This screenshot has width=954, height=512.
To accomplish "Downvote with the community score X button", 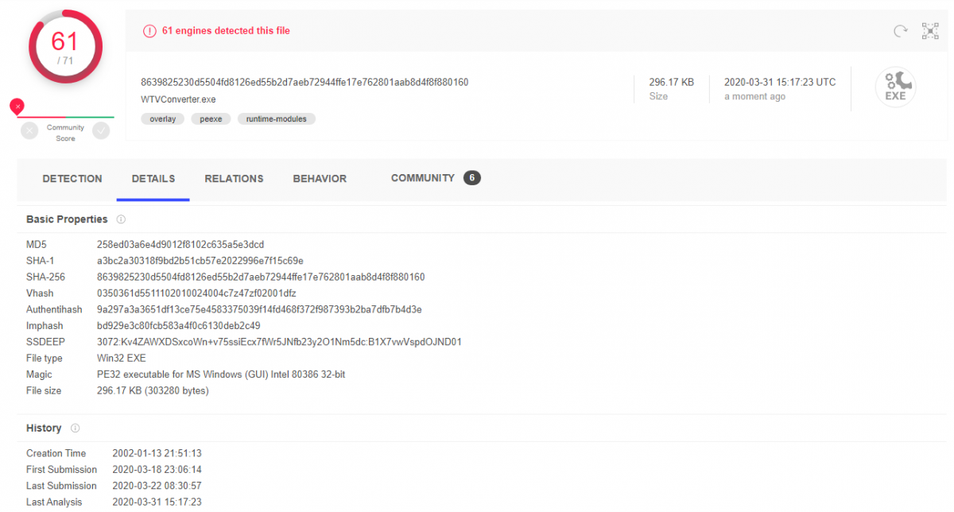I will [x=29, y=131].
